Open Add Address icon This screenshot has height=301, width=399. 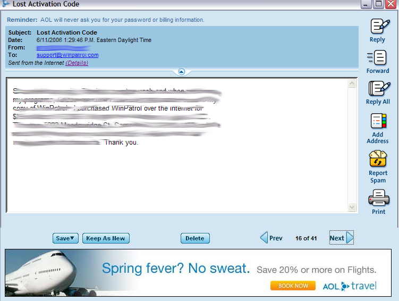coord(378,121)
